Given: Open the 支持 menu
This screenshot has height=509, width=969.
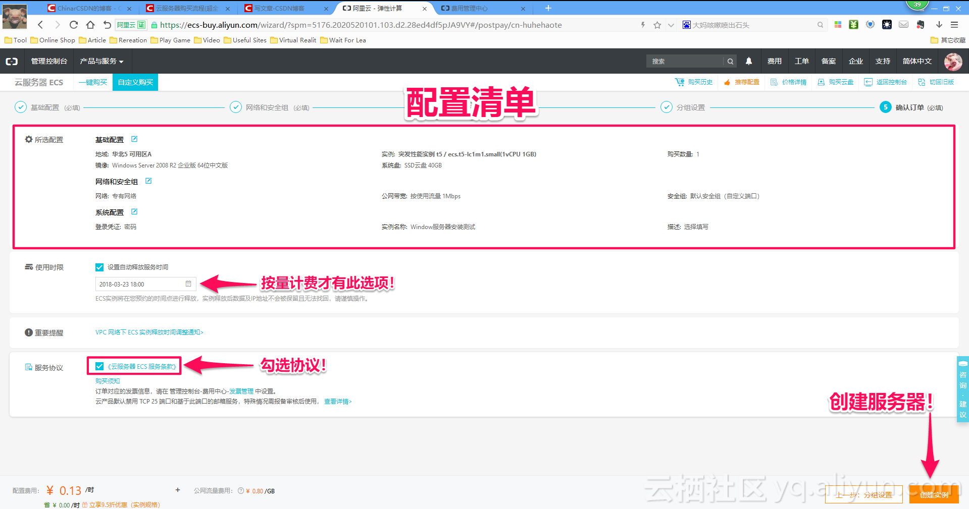Looking at the screenshot, I should point(883,61).
